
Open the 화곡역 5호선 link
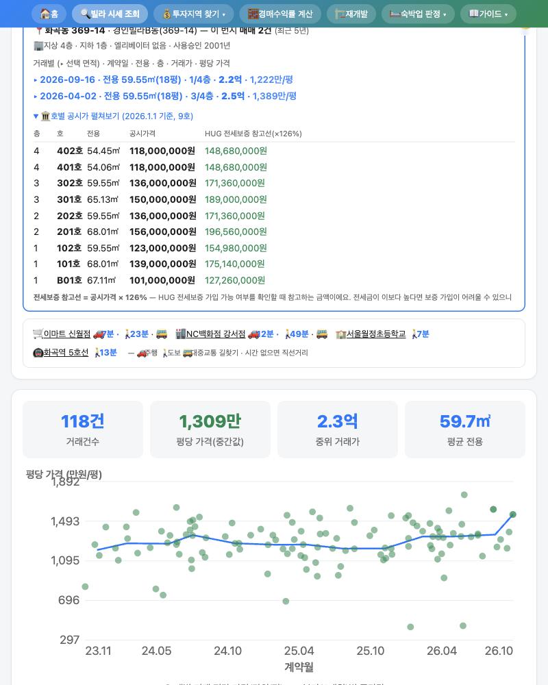(66, 353)
